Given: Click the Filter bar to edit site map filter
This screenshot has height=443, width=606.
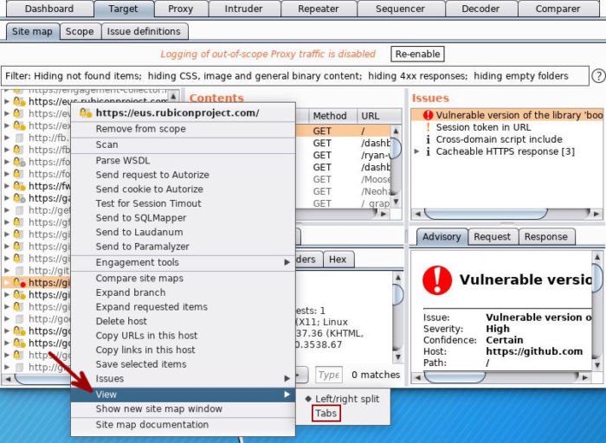Looking at the screenshot, I should pos(294,76).
